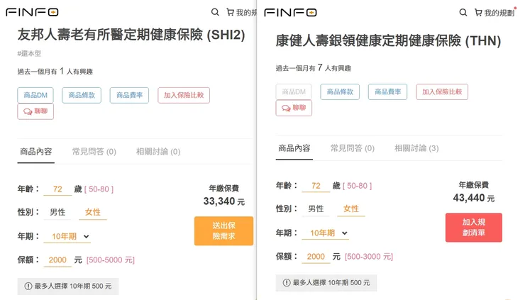Click the search magnifier in right panel
525x300 pixels.
463,12
